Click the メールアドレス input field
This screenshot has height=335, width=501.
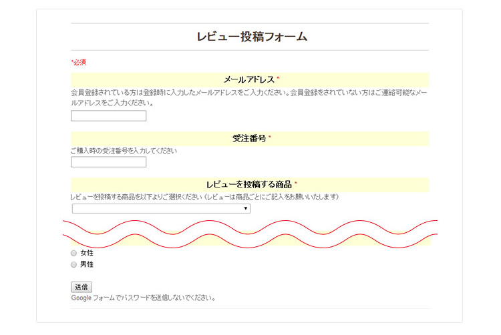[109, 116]
